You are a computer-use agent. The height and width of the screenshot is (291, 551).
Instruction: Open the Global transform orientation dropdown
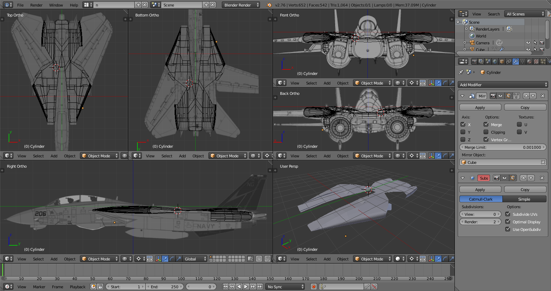click(195, 259)
